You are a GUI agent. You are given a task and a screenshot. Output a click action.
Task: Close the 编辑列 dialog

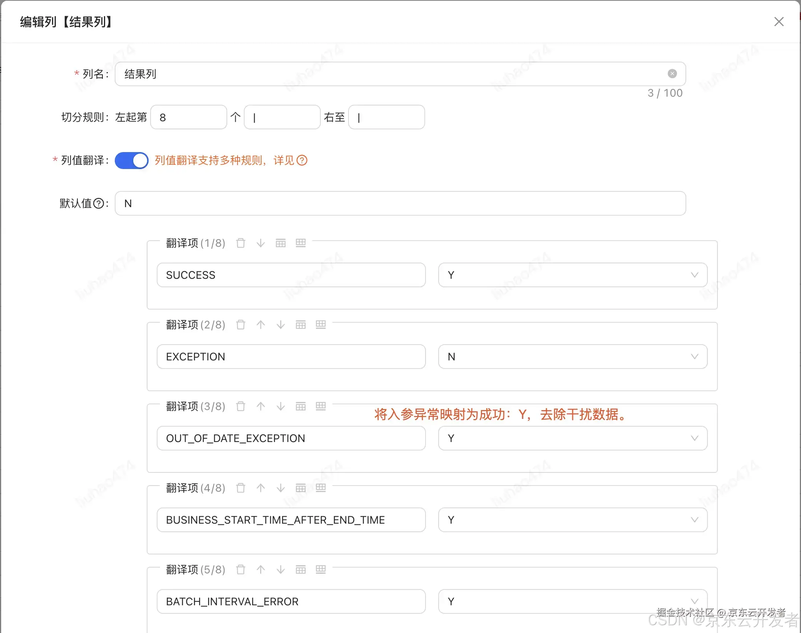pos(779,22)
